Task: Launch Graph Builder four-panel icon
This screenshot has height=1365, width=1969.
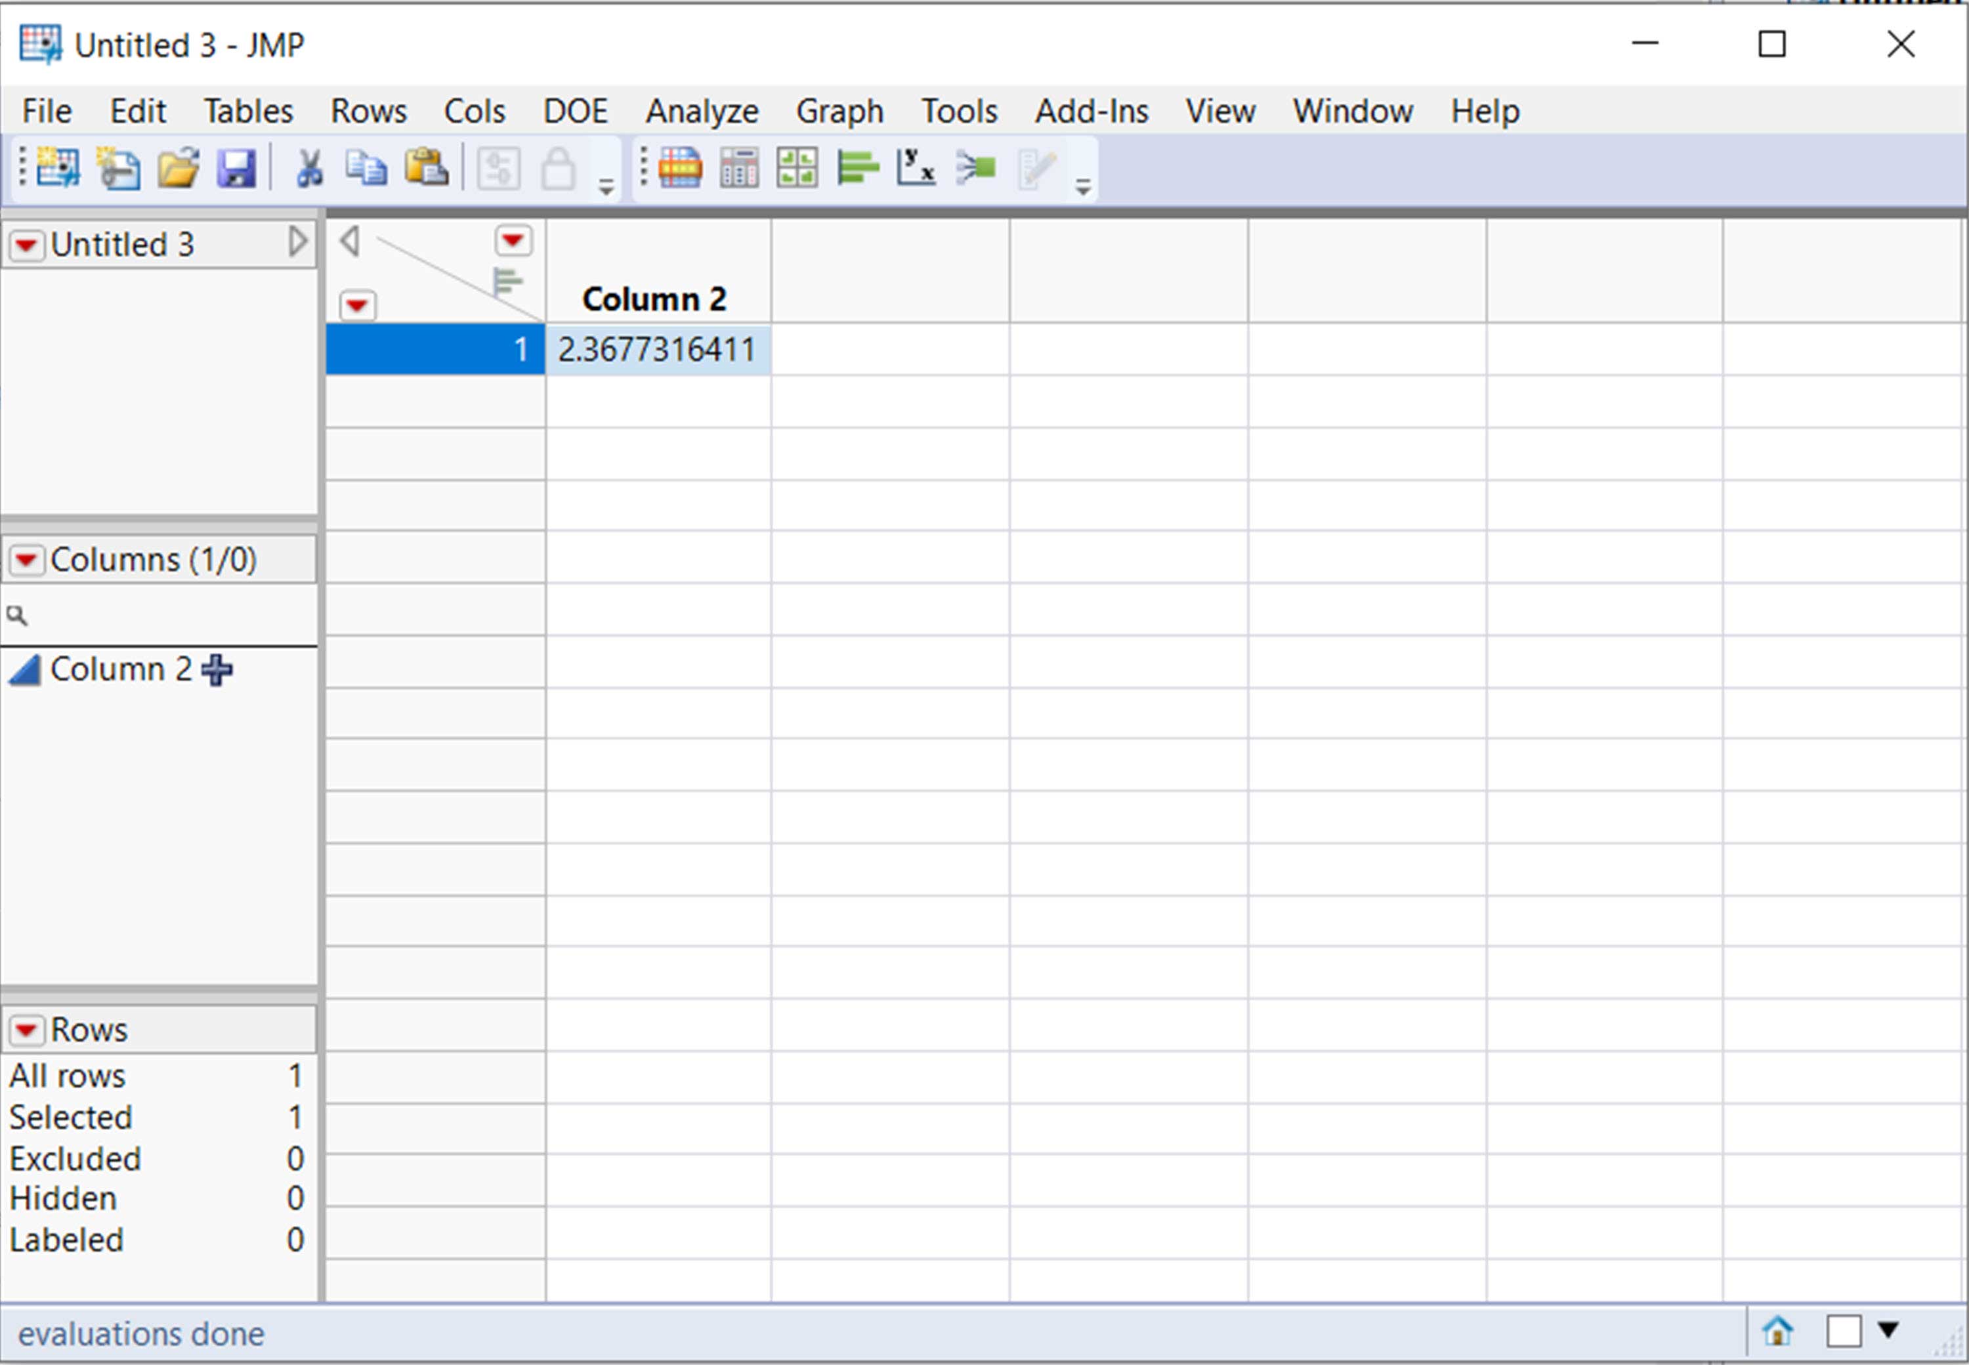Action: click(797, 167)
